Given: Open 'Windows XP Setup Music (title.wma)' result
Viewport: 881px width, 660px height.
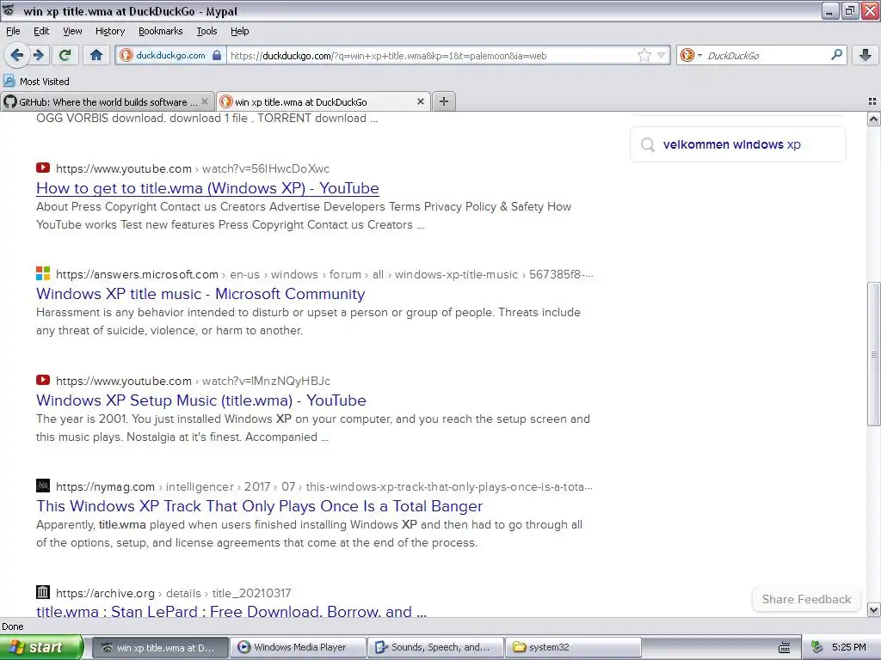Looking at the screenshot, I should (201, 400).
